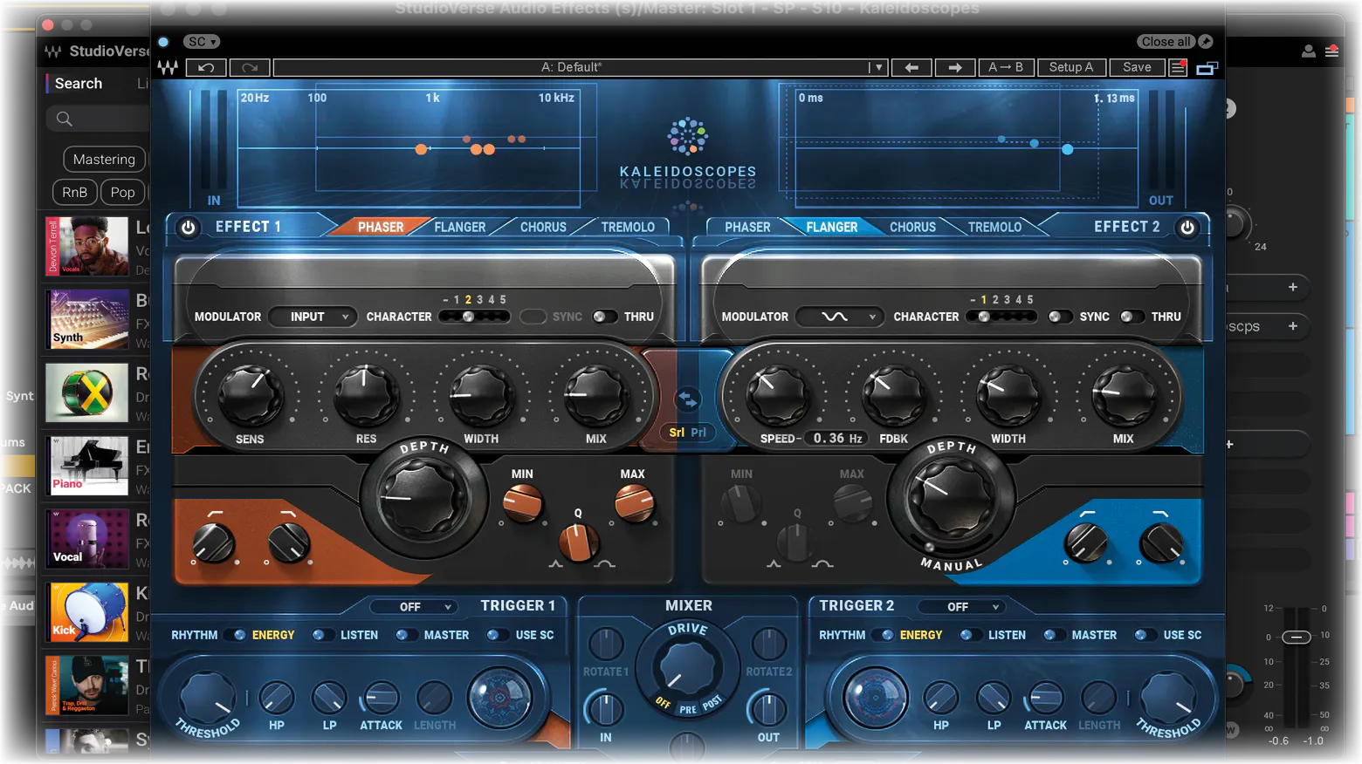Click the Setup A button
The image size is (1362, 764).
tap(1071, 67)
